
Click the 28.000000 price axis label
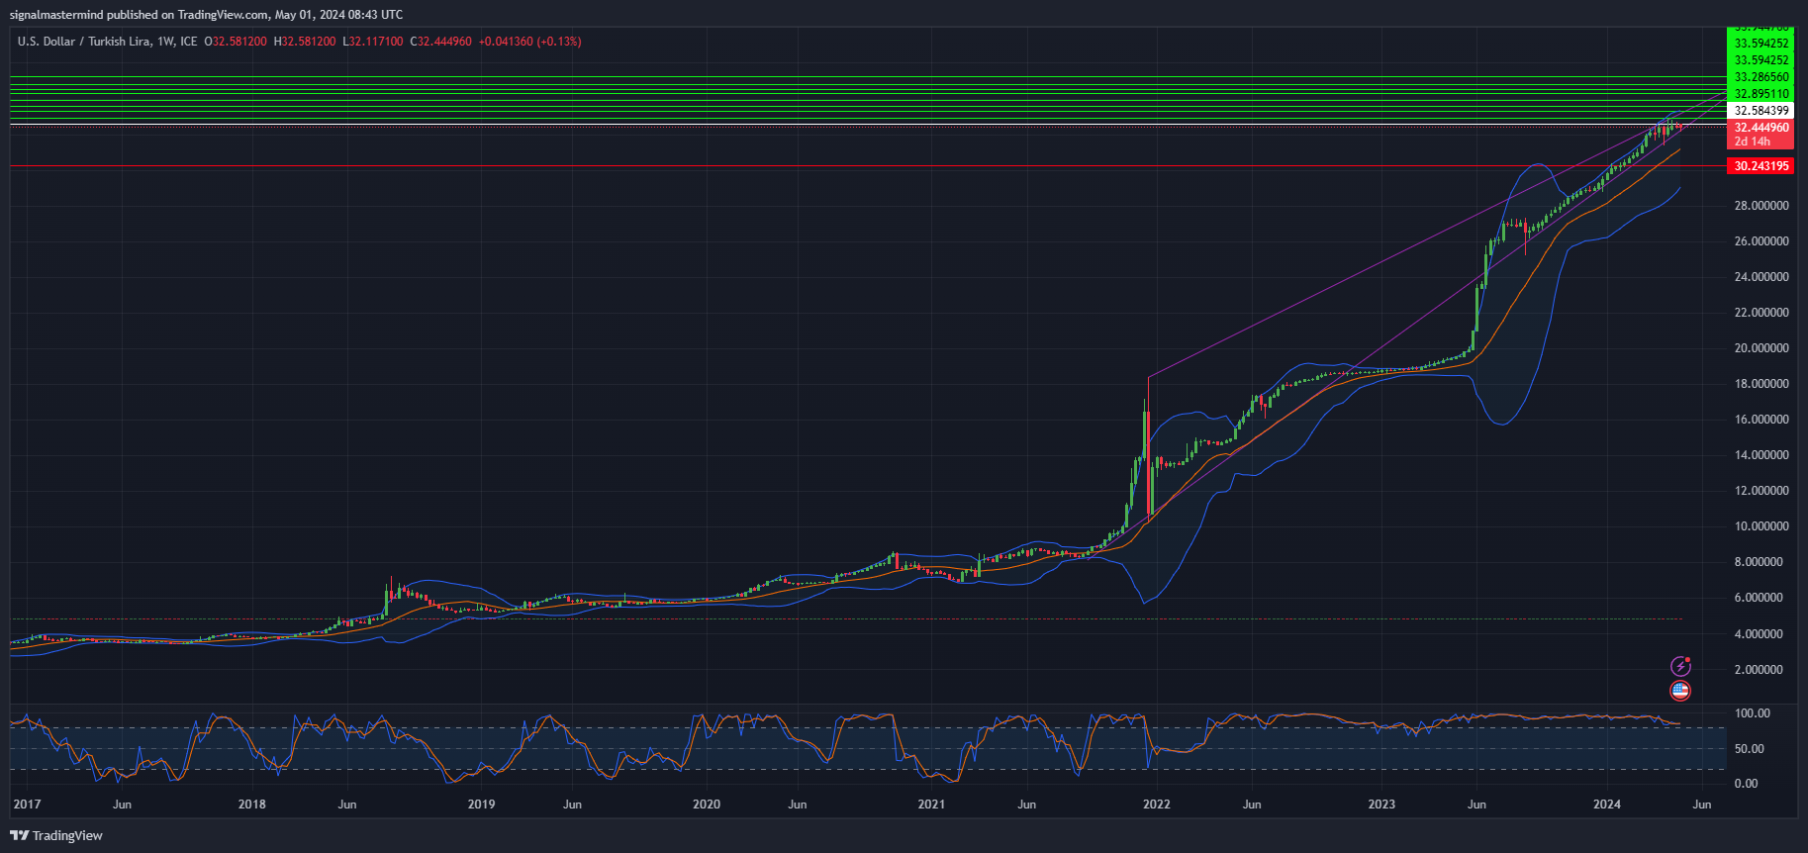[1761, 206]
